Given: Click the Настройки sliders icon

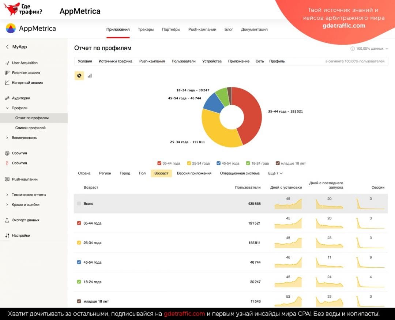Looking at the screenshot, I should (x=7, y=236).
